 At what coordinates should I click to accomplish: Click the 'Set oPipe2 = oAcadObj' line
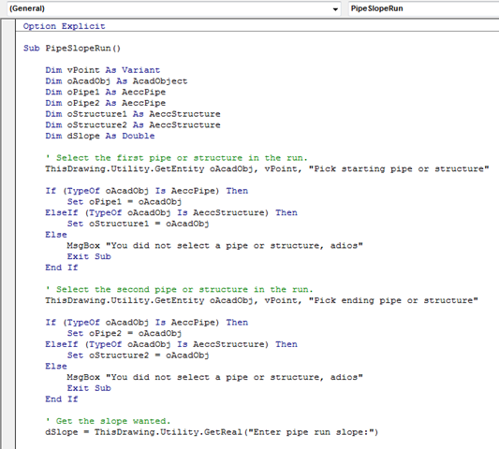click(x=125, y=334)
